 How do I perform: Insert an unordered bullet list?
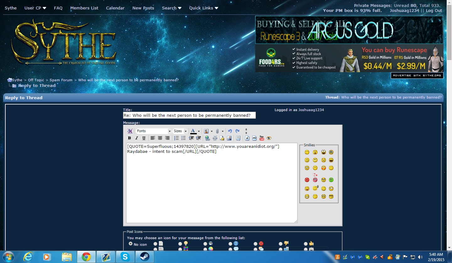point(183,138)
